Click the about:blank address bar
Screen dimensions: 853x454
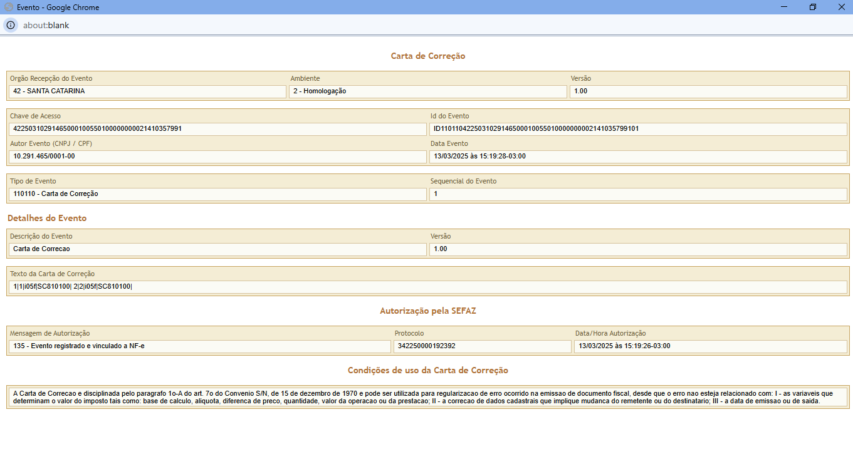pyautogui.click(x=46, y=25)
